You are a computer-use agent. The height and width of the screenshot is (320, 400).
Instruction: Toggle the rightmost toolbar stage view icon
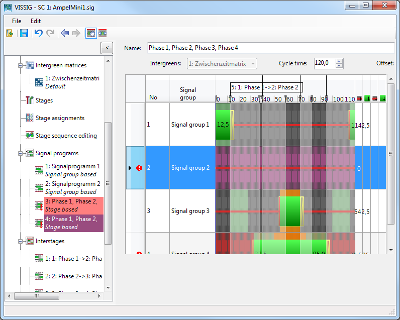pos(103,33)
